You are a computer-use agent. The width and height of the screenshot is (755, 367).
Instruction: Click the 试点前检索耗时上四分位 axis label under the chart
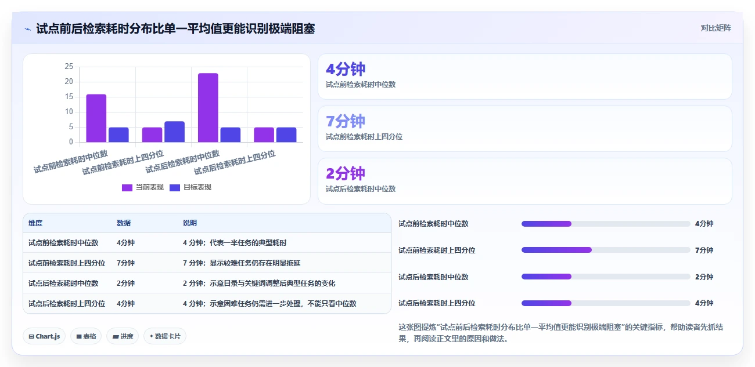123,162
